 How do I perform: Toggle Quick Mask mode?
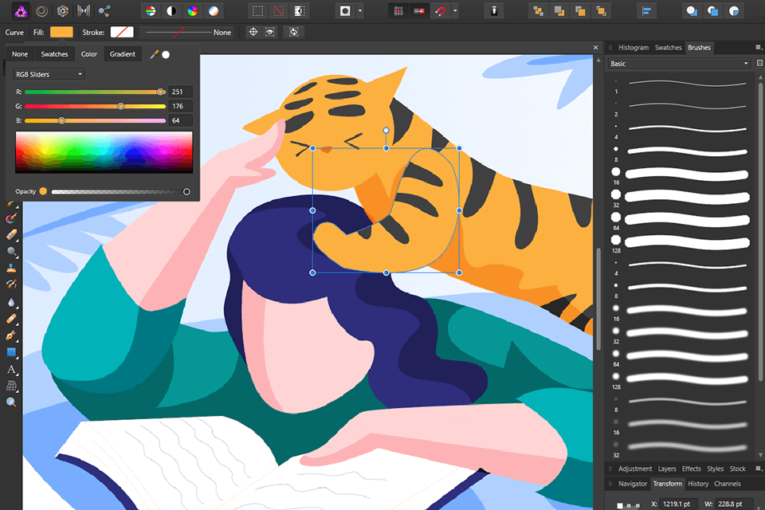coord(345,10)
